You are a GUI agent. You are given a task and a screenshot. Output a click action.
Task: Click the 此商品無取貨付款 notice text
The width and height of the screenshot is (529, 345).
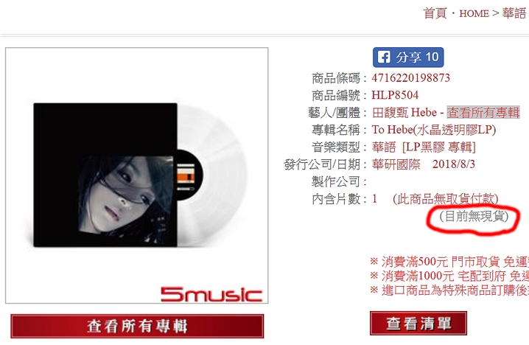point(445,199)
